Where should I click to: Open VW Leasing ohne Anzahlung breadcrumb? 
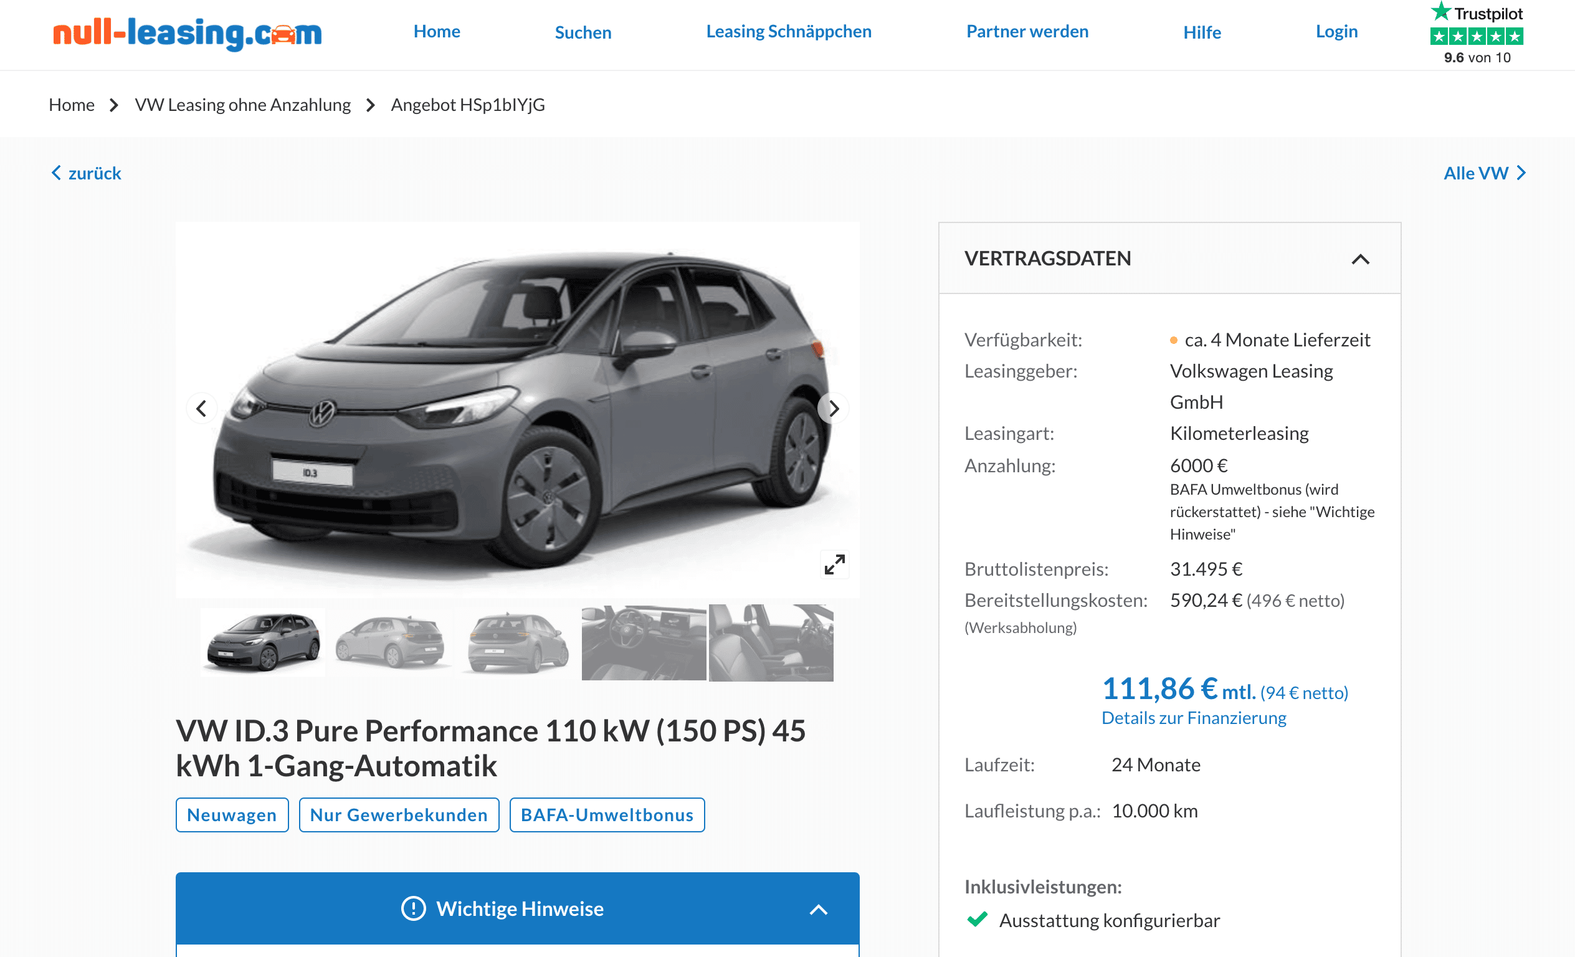[243, 104]
